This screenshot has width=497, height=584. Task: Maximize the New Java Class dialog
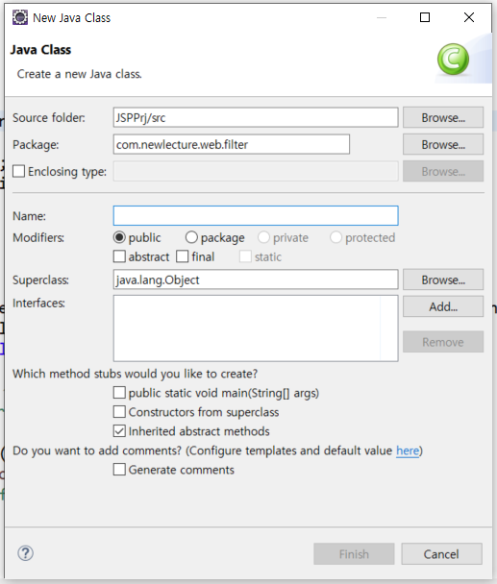click(x=425, y=17)
